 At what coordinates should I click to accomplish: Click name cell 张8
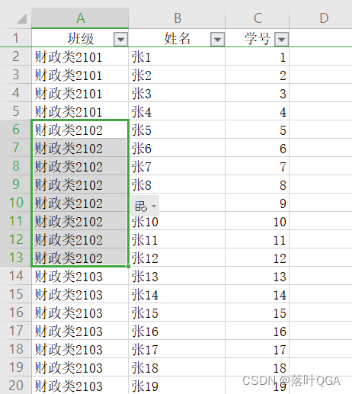point(177,184)
